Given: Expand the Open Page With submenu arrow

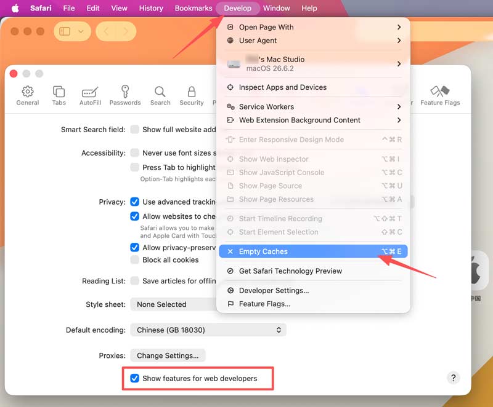Looking at the screenshot, I should point(399,27).
